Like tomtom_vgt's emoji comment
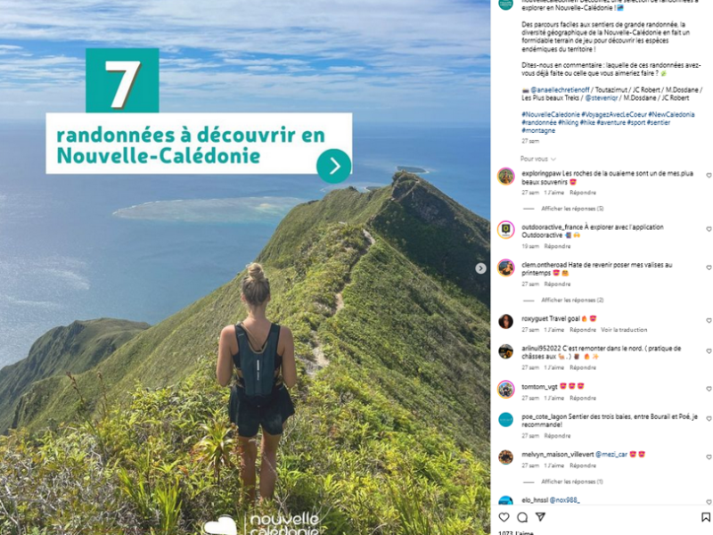The height and width of the screenshot is (535, 713). click(709, 389)
